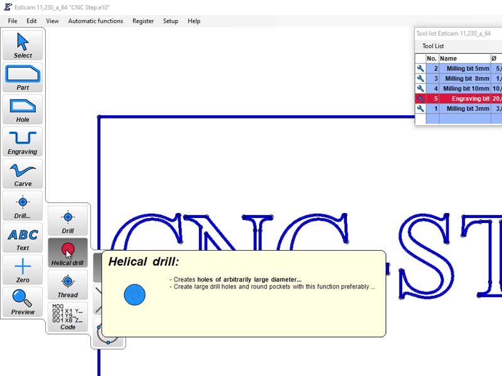Open the Code G-code tool
502x376 pixels.
(68, 317)
